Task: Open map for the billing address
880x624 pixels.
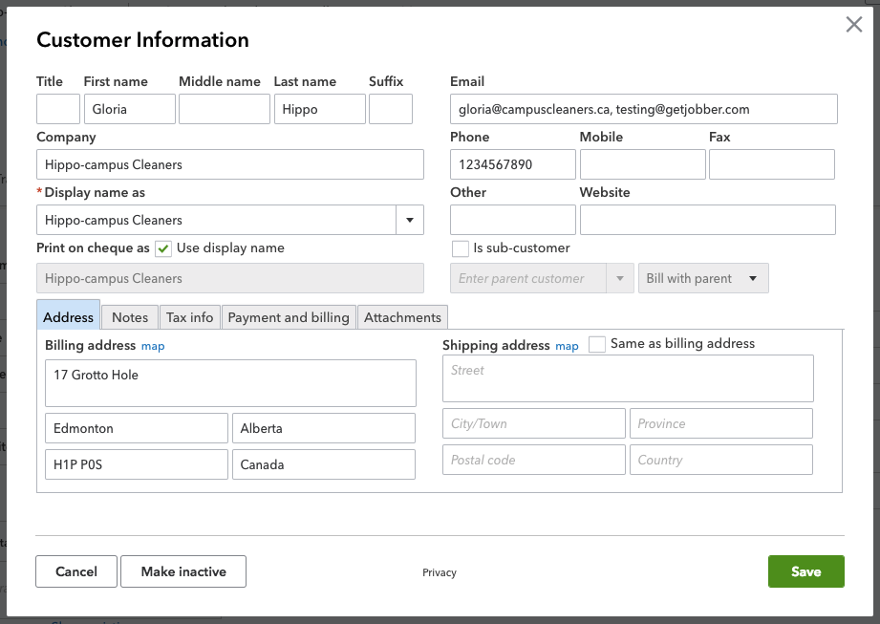Action: [153, 346]
